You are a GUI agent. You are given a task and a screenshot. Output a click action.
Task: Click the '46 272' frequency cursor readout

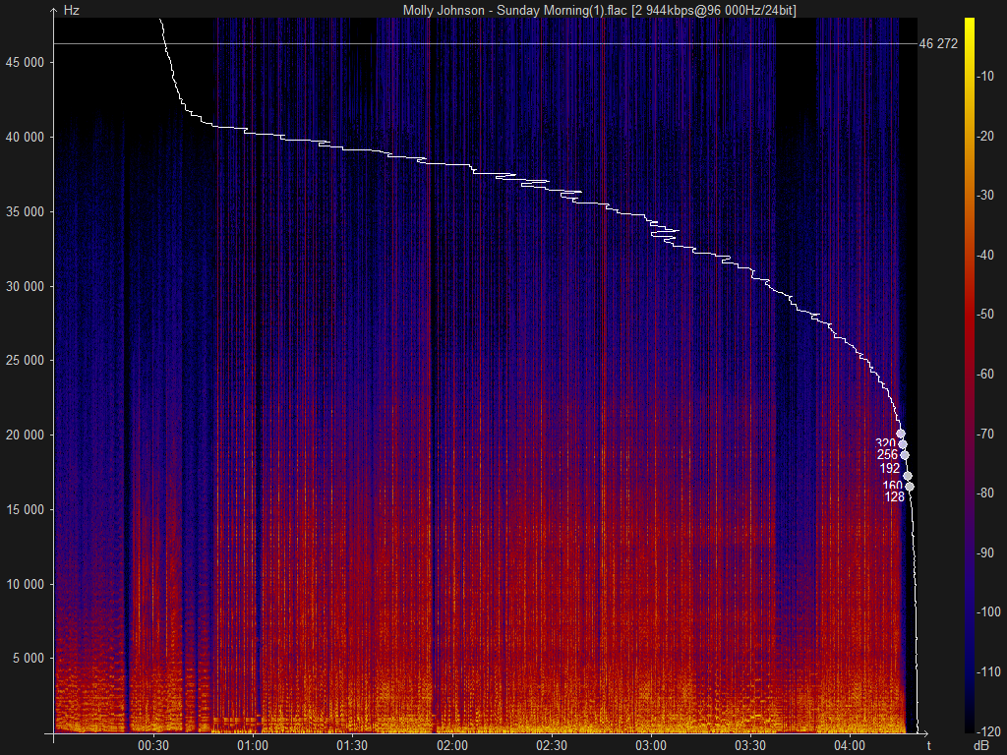(938, 43)
